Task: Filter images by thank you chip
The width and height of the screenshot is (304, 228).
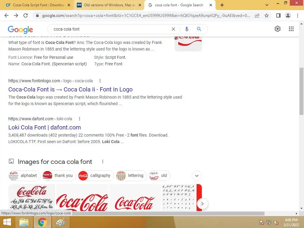Action: click(59, 176)
